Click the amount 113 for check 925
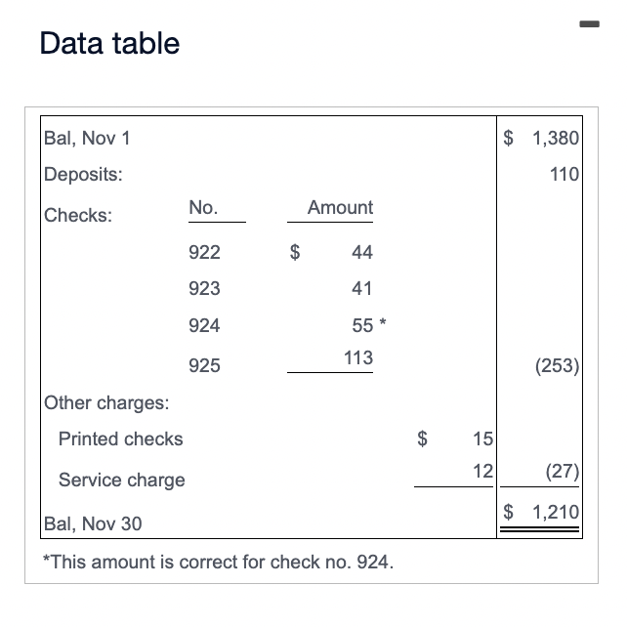 point(358,357)
